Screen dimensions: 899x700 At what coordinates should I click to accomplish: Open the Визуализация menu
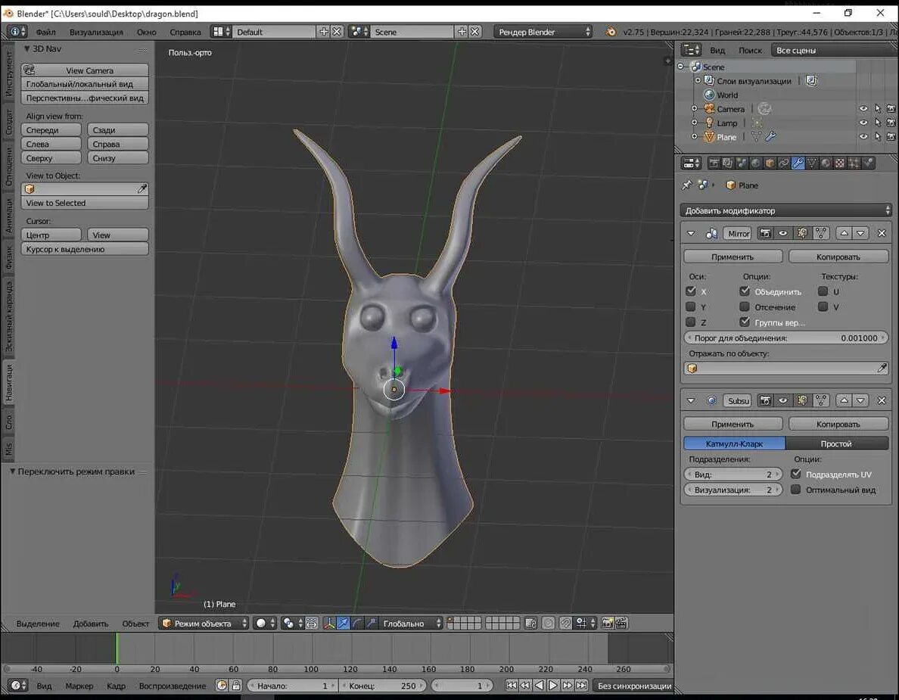[96, 32]
